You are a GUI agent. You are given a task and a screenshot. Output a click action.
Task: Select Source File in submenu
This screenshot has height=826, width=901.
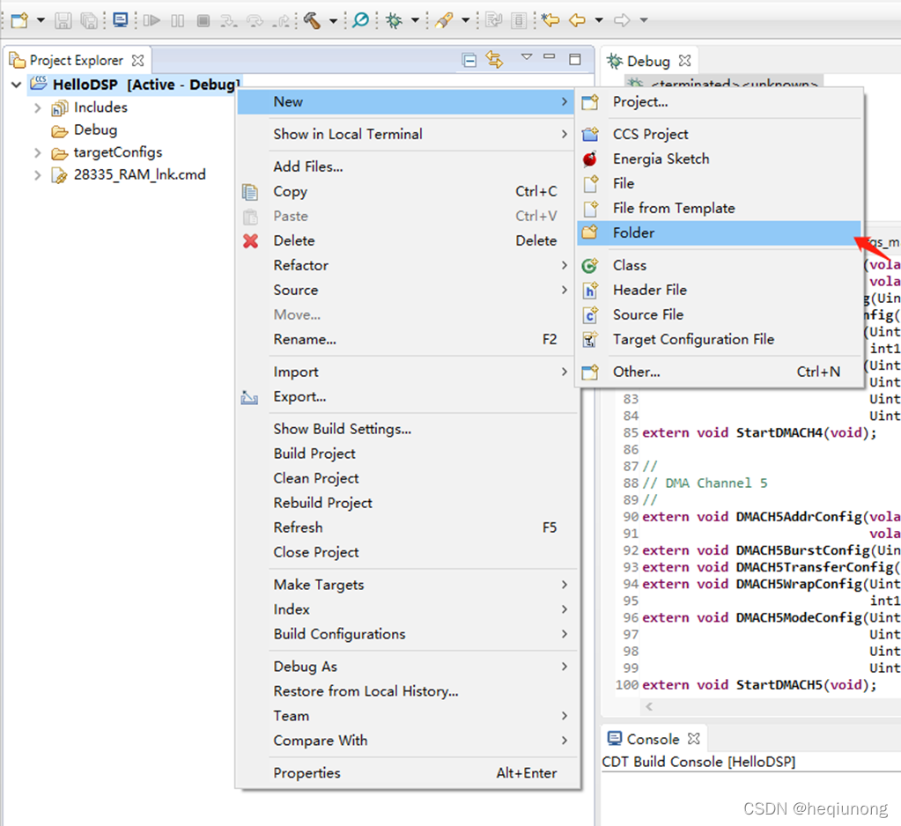point(719,314)
